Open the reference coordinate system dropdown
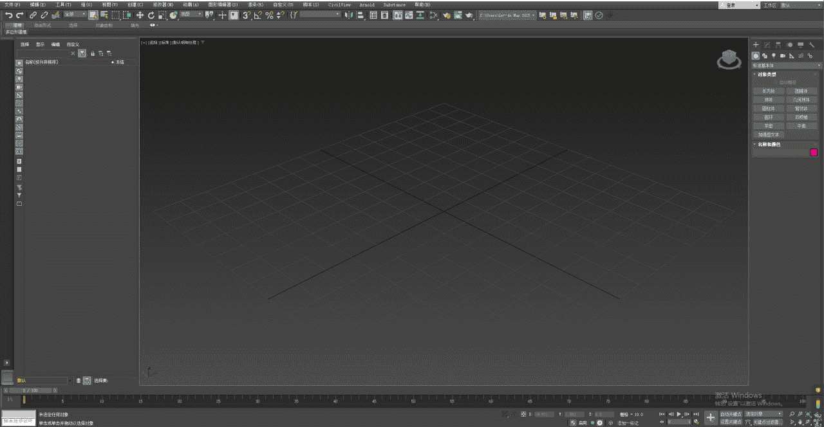 [x=191, y=14]
